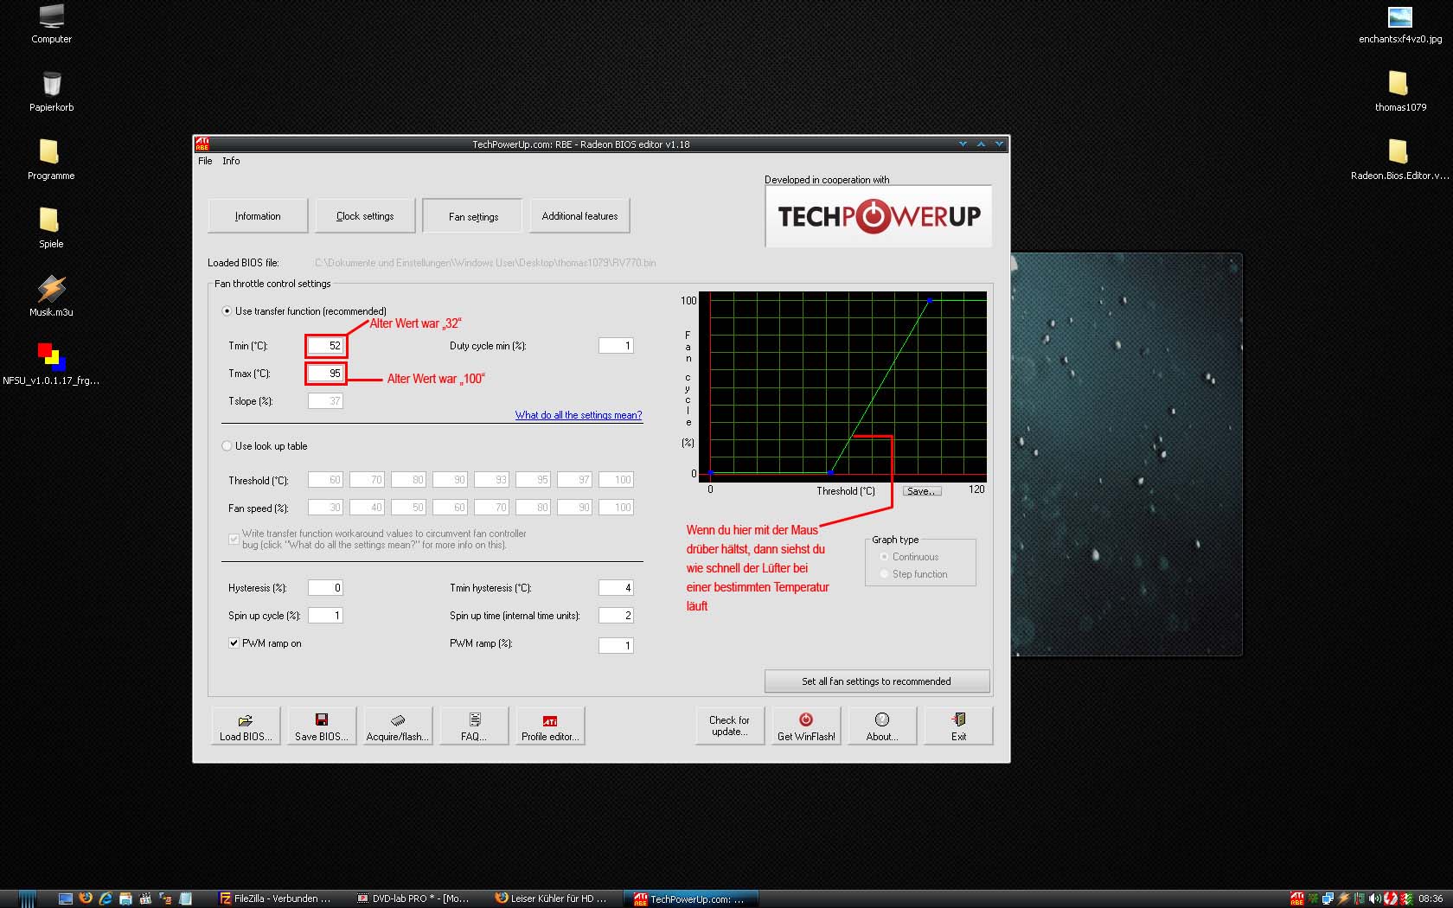The image size is (1453, 908).
Task: Switch to Leiser Kühler Firefox taskbar window
Action: tap(554, 898)
